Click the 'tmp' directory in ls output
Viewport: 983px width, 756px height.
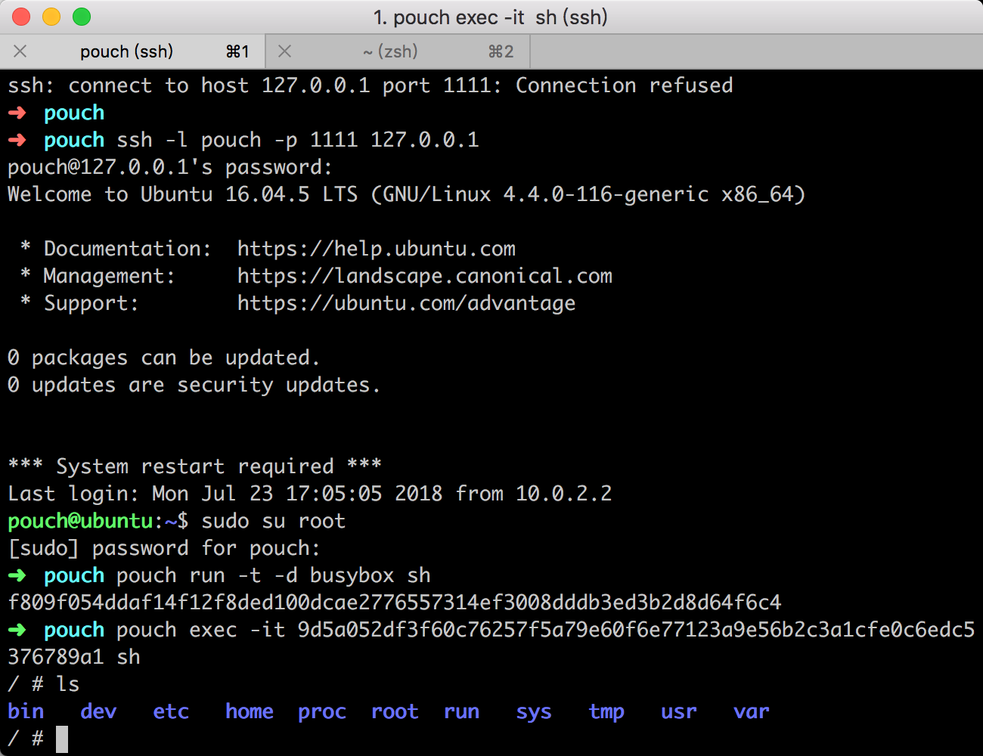(x=606, y=711)
